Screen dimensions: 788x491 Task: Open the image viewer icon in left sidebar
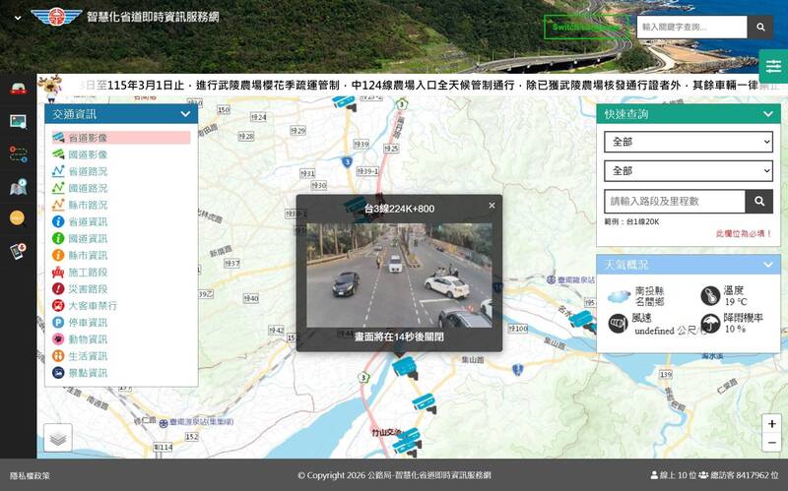tap(18, 121)
